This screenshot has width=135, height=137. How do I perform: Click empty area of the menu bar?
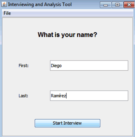[72, 13]
